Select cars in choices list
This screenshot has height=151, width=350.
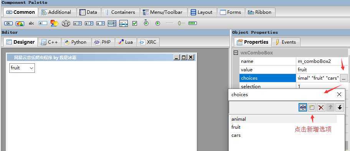click(x=283, y=135)
